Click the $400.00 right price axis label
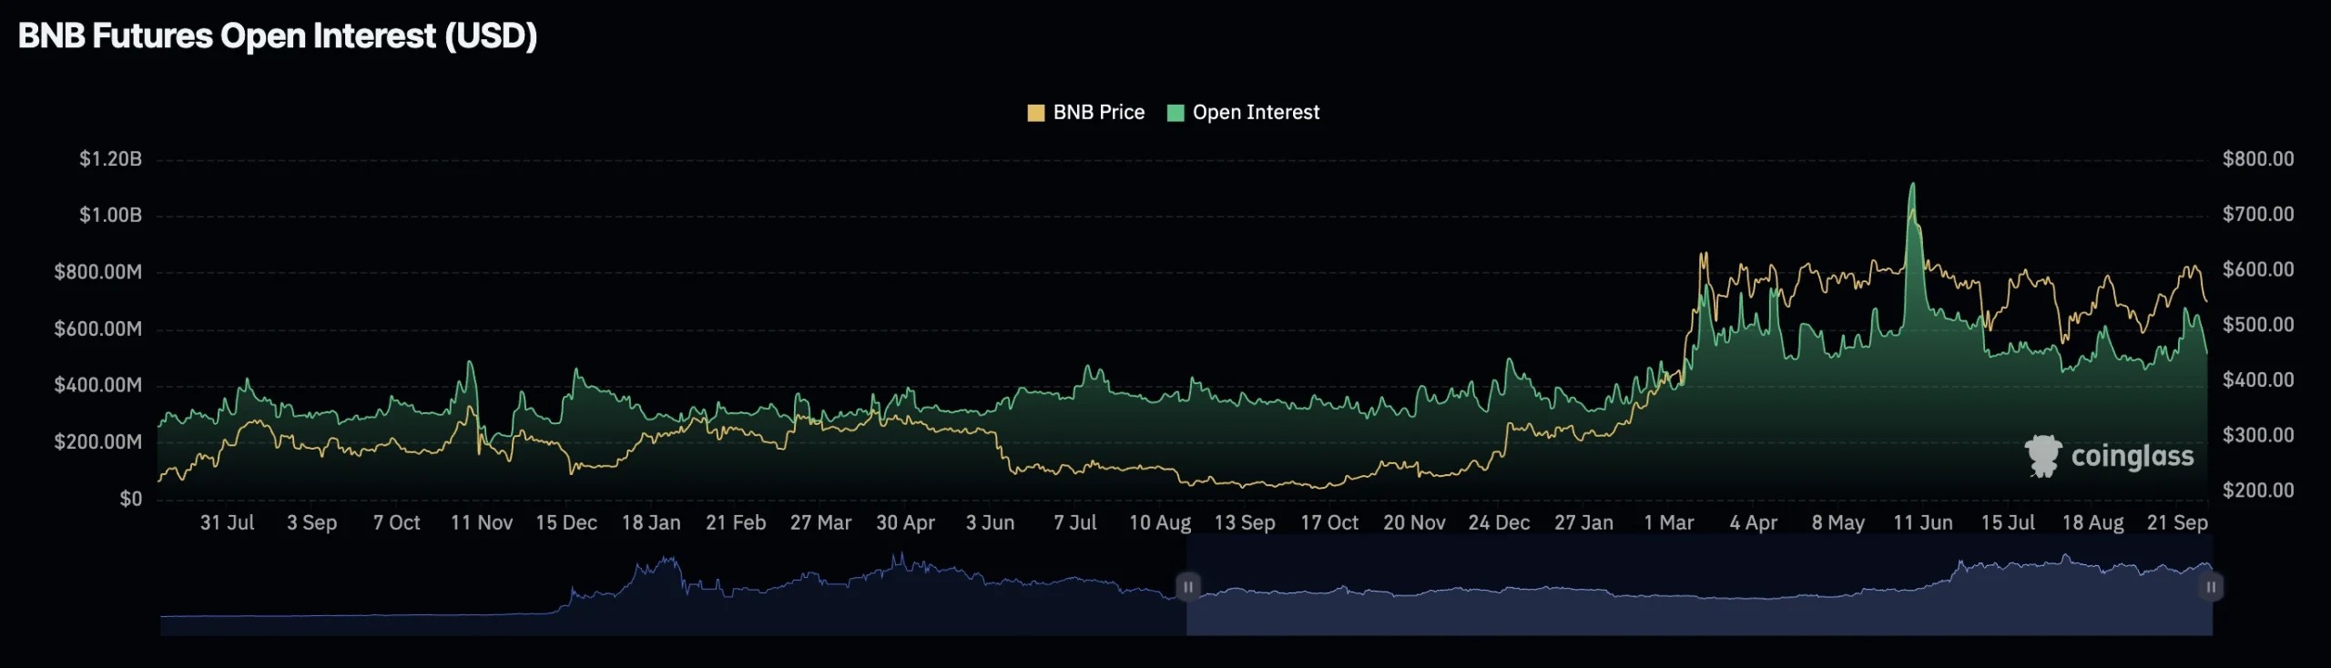 point(2258,380)
